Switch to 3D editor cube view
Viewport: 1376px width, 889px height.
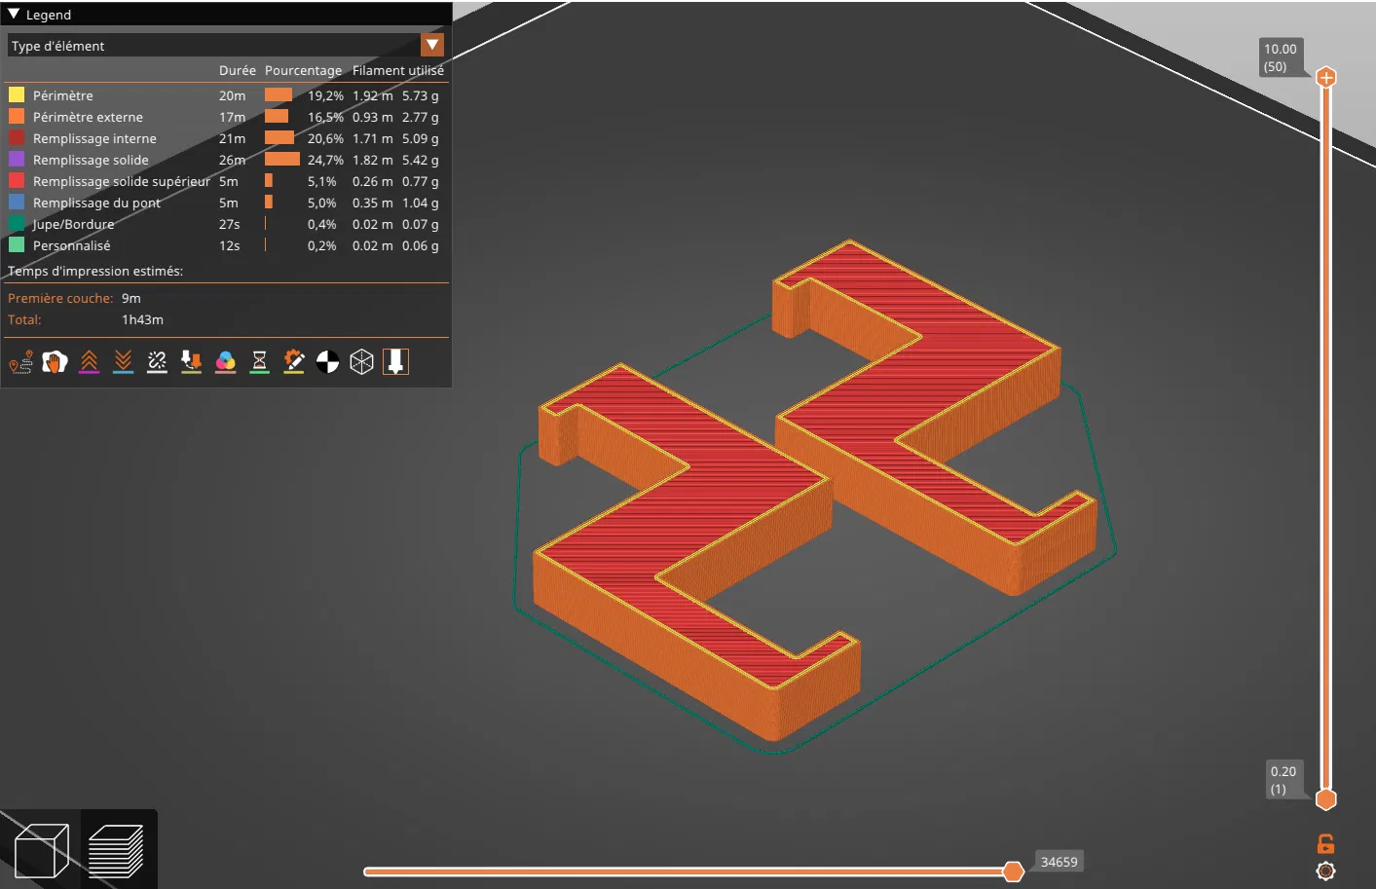pos(42,850)
